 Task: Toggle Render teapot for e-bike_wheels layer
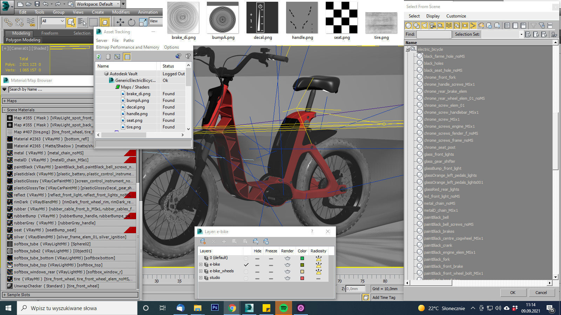point(288,272)
